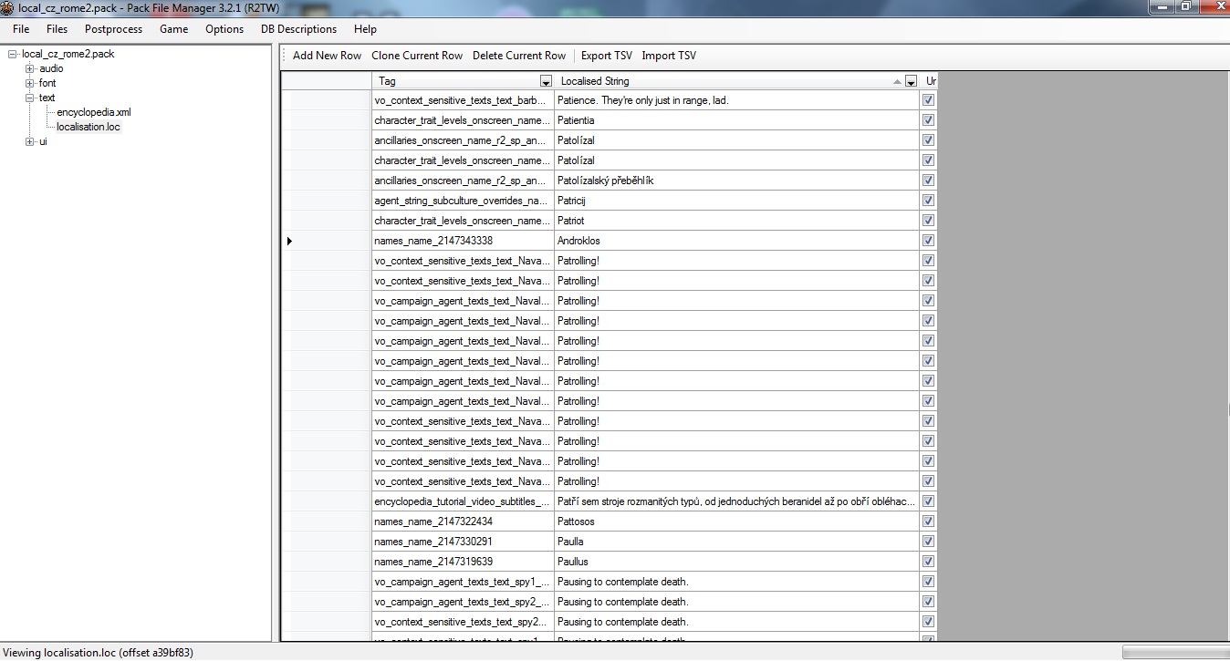Open the Localised String filter dropdown
The height and width of the screenshot is (661, 1230).
tap(911, 81)
